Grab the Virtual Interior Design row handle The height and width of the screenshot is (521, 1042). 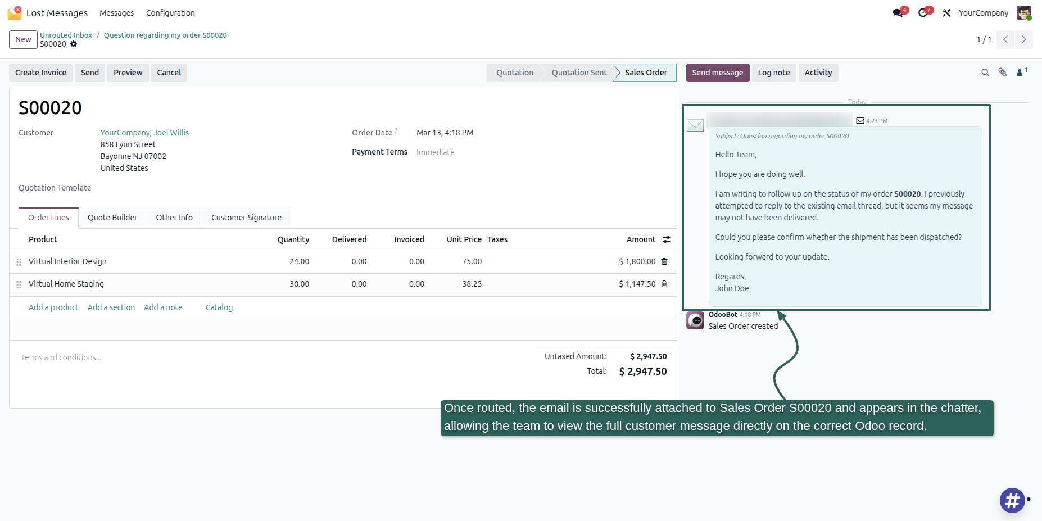[19, 262]
